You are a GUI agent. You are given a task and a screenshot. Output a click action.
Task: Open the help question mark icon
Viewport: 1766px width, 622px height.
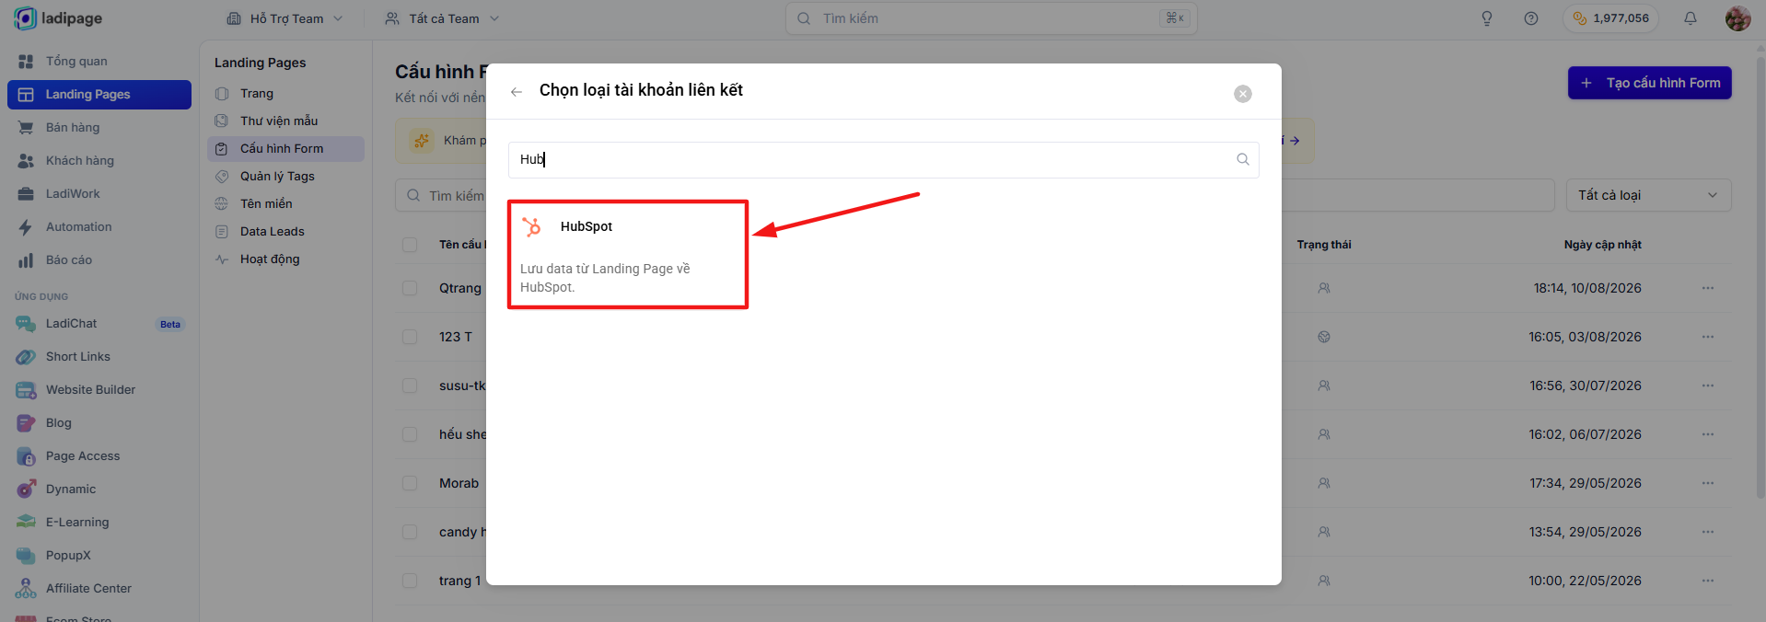(1531, 18)
